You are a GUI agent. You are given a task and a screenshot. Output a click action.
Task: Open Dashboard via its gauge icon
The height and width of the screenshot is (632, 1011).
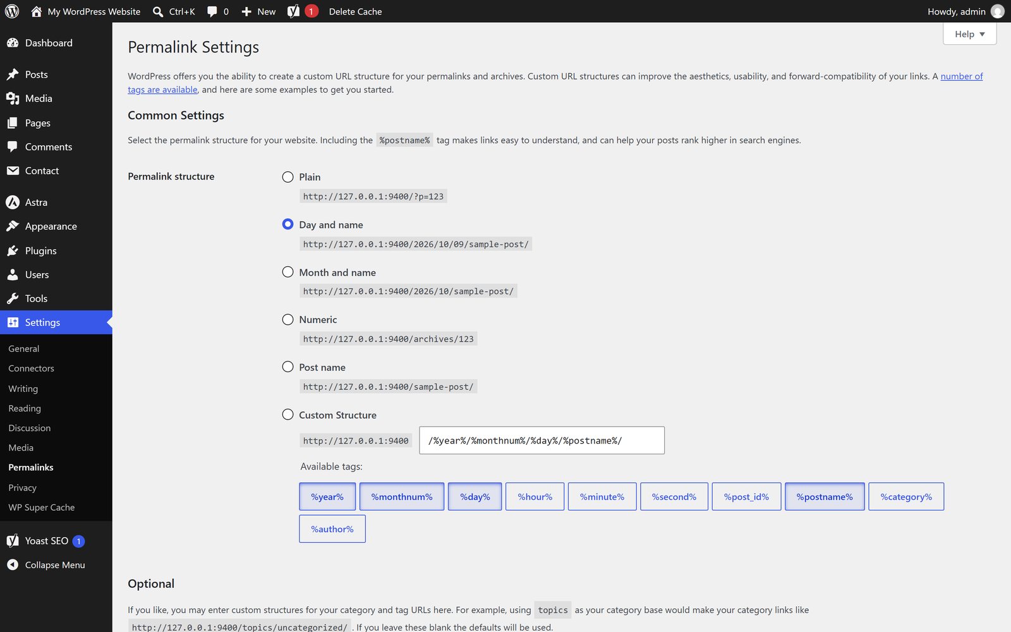point(13,43)
